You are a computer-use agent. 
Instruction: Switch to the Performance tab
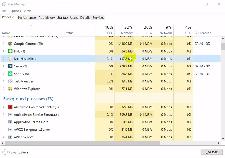pos(27,17)
